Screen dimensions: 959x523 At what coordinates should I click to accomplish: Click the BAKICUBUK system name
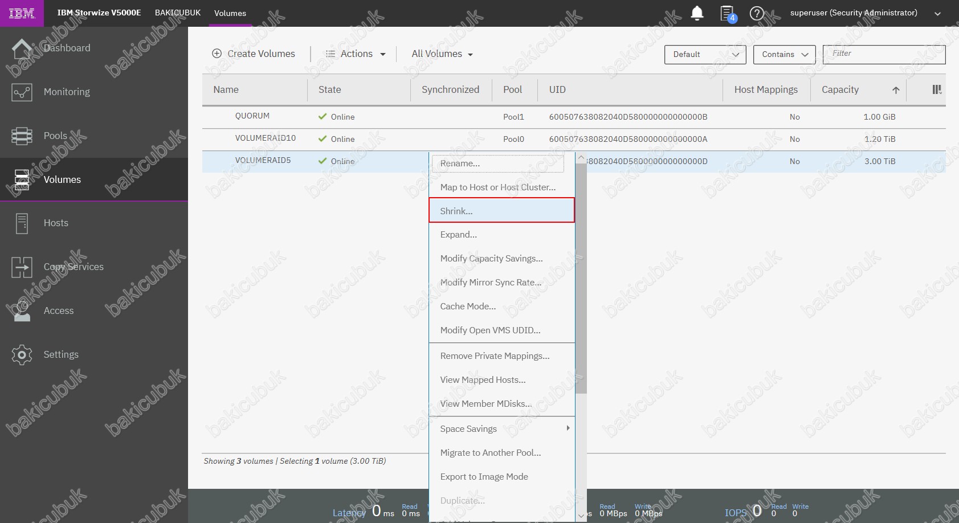pyautogui.click(x=178, y=13)
